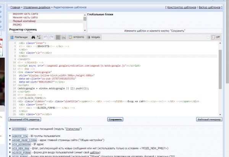Click the binoculars search icon
Image resolution: width=229 pixels, height=157 pixels.
pos(33,37)
